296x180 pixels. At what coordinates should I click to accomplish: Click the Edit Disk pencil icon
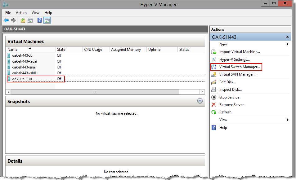coord(214,82)
